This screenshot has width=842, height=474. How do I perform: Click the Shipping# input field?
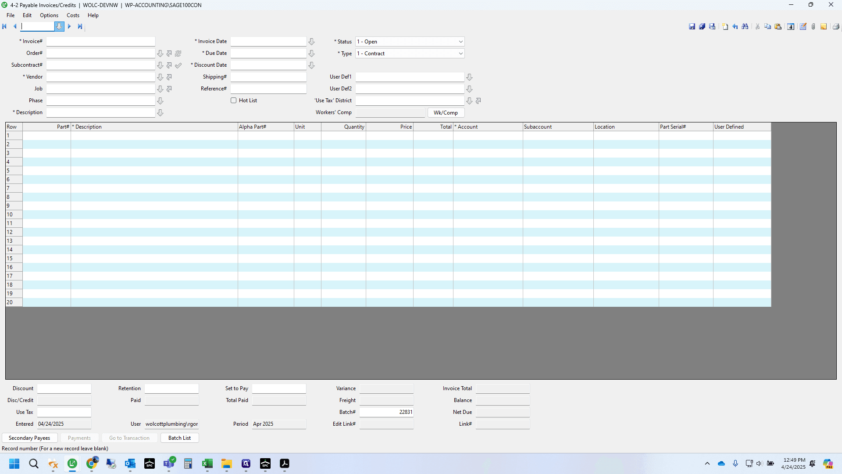click(268, 77)
